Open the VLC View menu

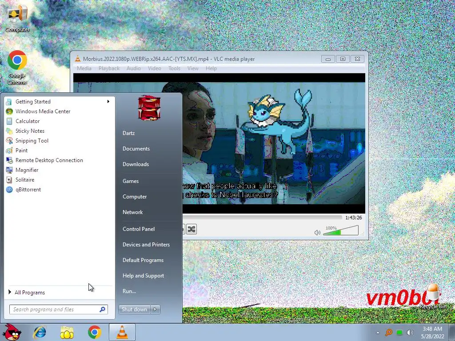[193, 68]
